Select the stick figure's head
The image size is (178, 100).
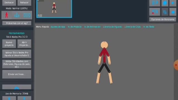tap(104, 45)
